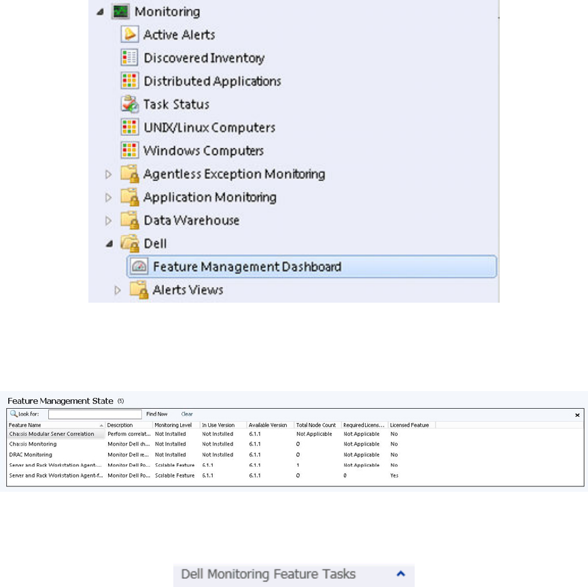The image size is (588, 587).
Task: Click the Alerts Views folder icon
Action: pos(139,290)
